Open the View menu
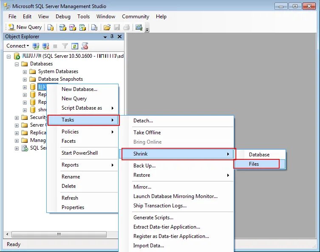Viewport: 320px width, 252px height. (x=44, y=17)
